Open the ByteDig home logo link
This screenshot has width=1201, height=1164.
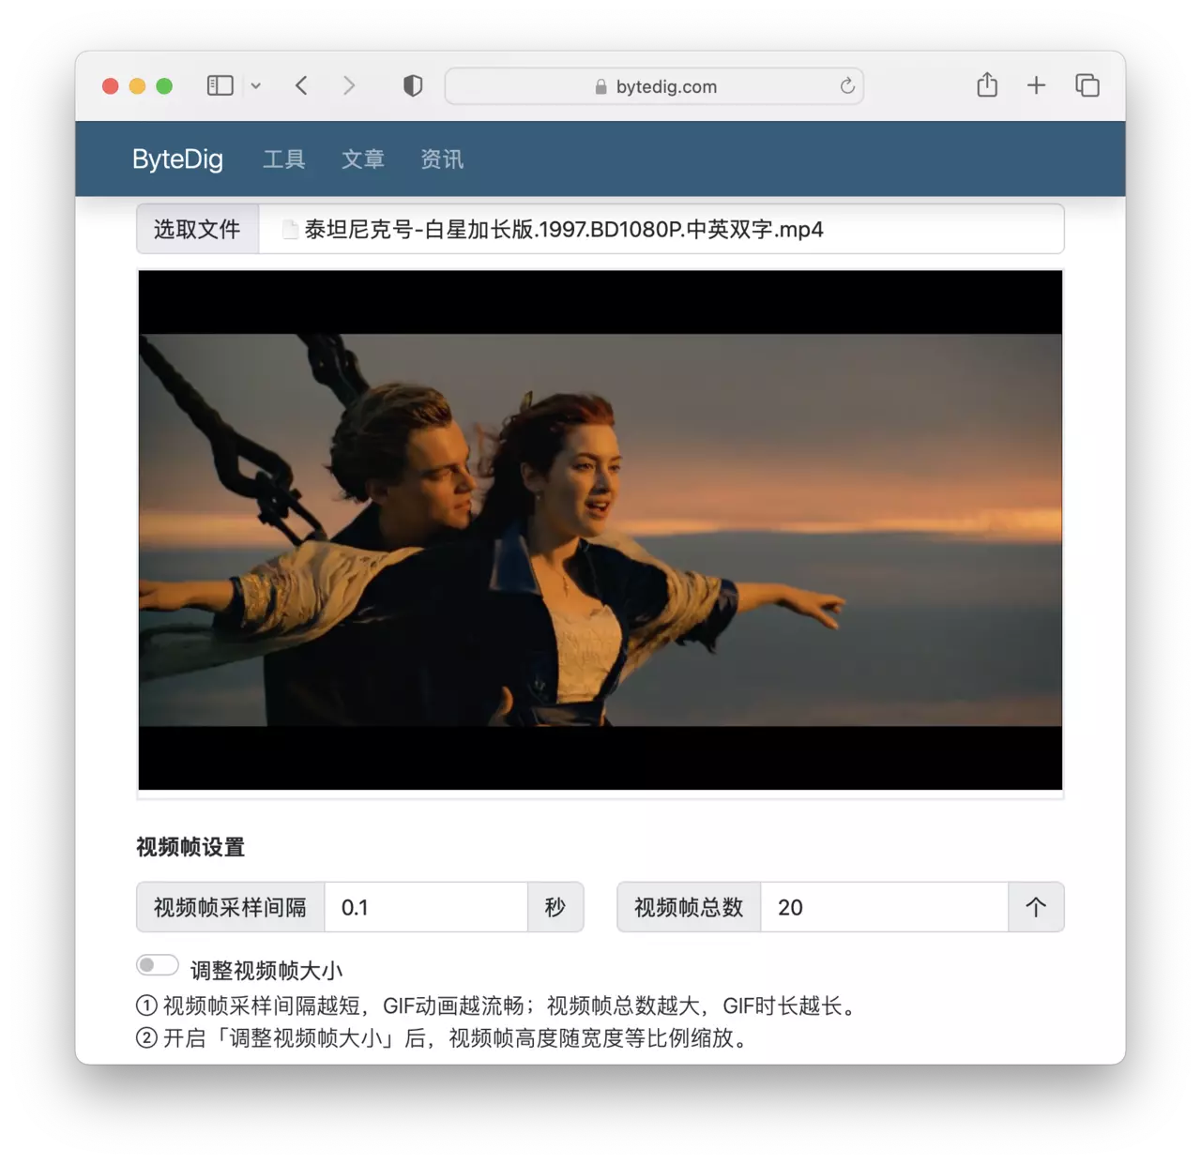[177, 159]
